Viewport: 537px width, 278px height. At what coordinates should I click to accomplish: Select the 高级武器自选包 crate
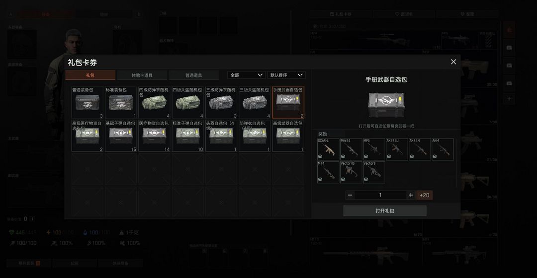[288, 136]
